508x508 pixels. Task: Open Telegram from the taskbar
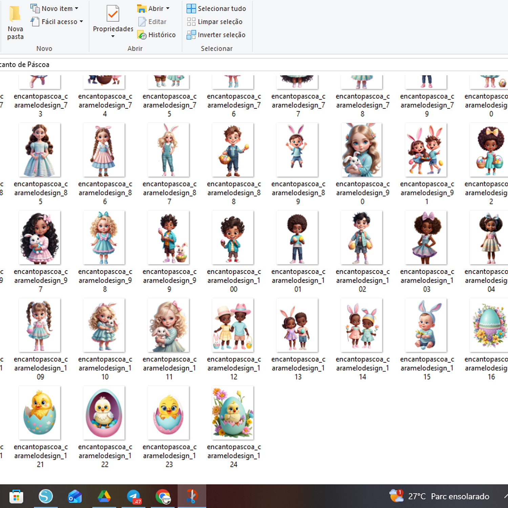134,496
